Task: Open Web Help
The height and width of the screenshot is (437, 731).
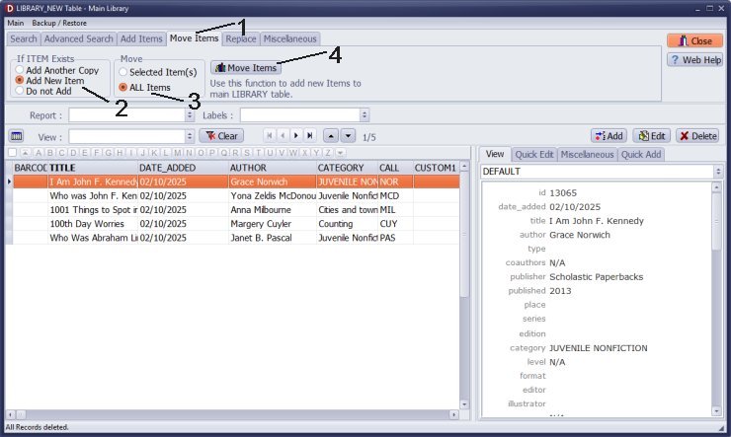Action: pos(695,60)
